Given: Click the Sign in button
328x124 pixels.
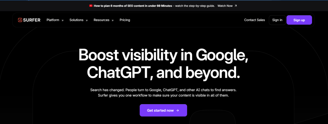Looking at the screenshot, I should 277,20.
